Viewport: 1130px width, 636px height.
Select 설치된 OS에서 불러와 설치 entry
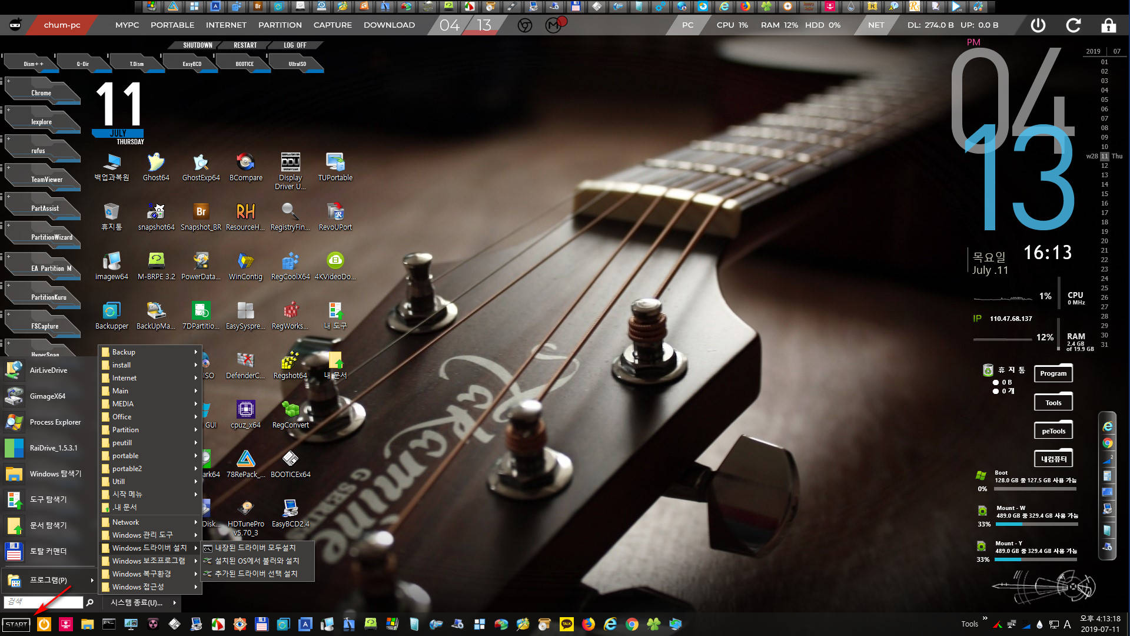pos(257,561)
